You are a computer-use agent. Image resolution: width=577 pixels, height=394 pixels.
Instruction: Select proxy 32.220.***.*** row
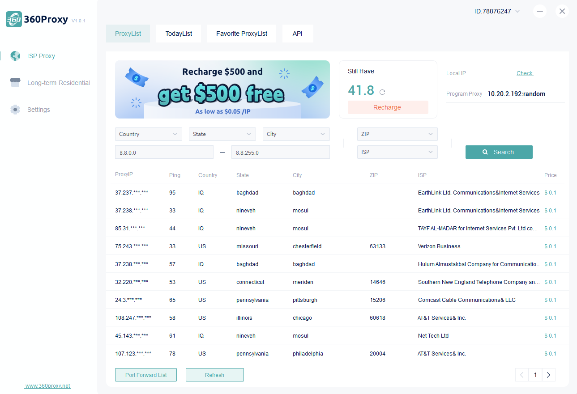tap(338, 282)
